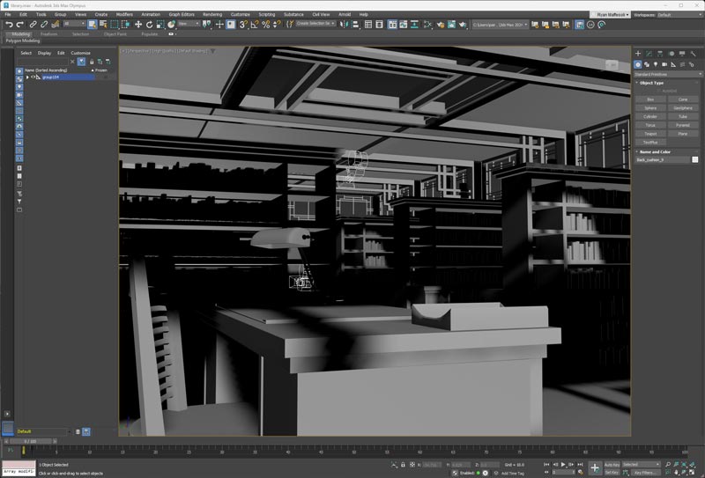Image resolution: width=705 pixels, height=478 pixels.
Task: Open the Rendering menu
Action: (x=212, y=15)
